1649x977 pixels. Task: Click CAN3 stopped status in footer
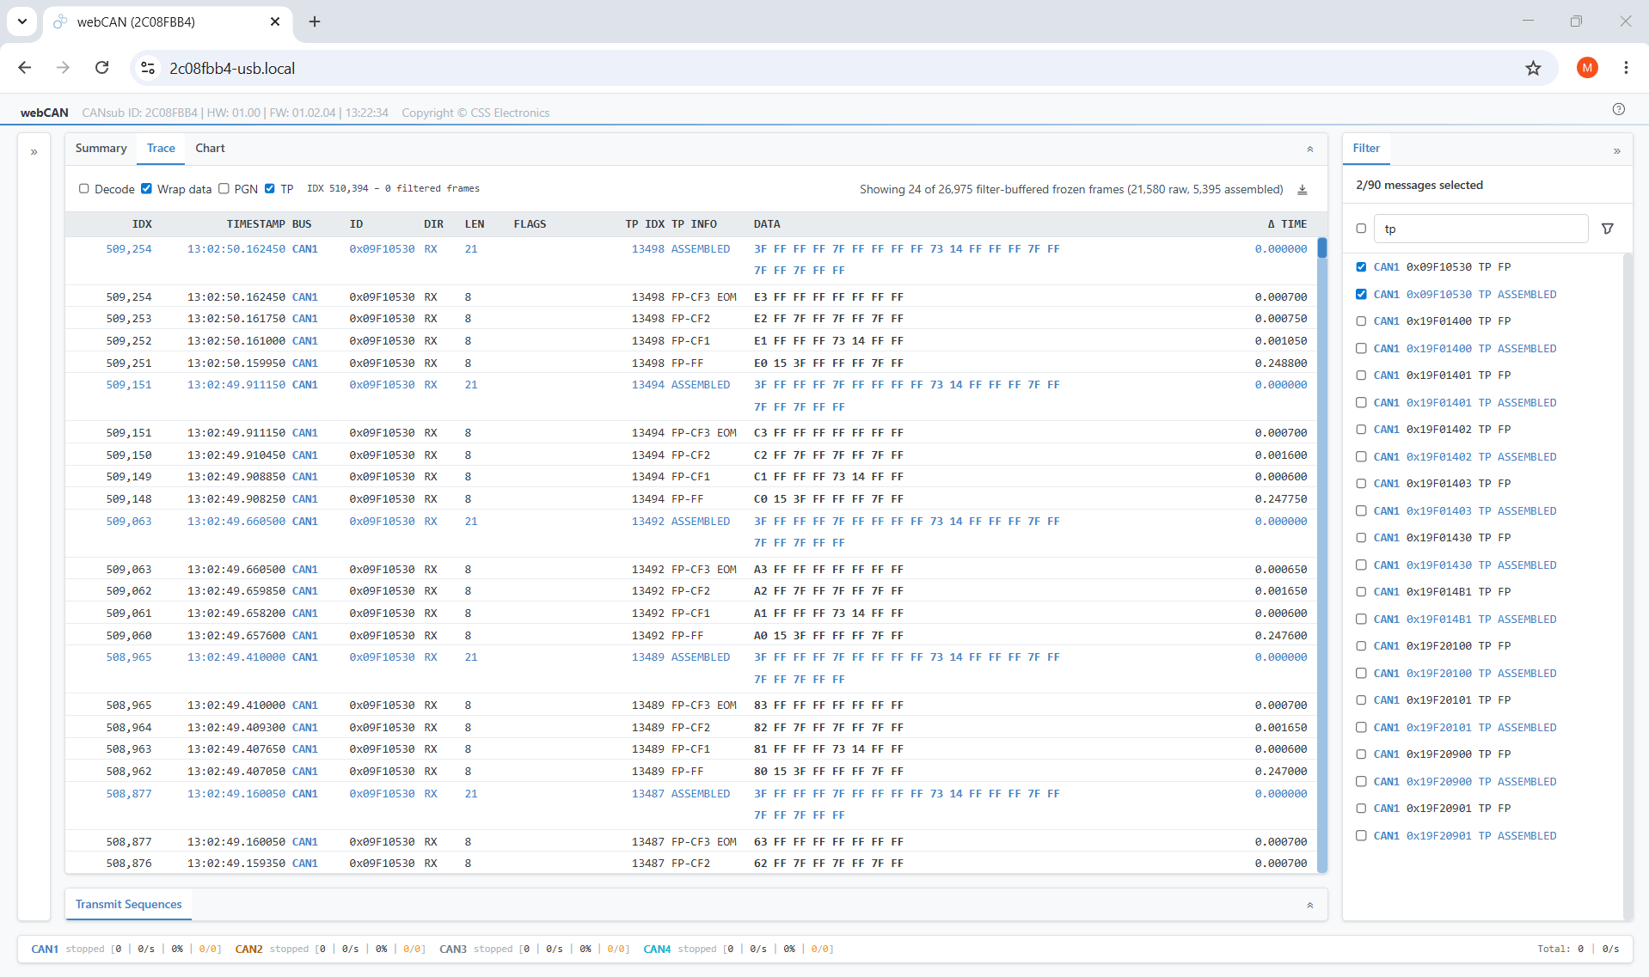(x=535, y=950)
